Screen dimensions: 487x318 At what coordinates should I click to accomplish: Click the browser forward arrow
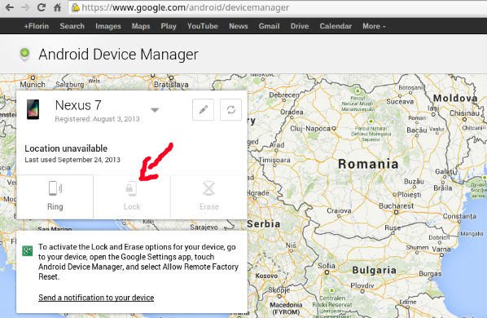click(25, 7)
